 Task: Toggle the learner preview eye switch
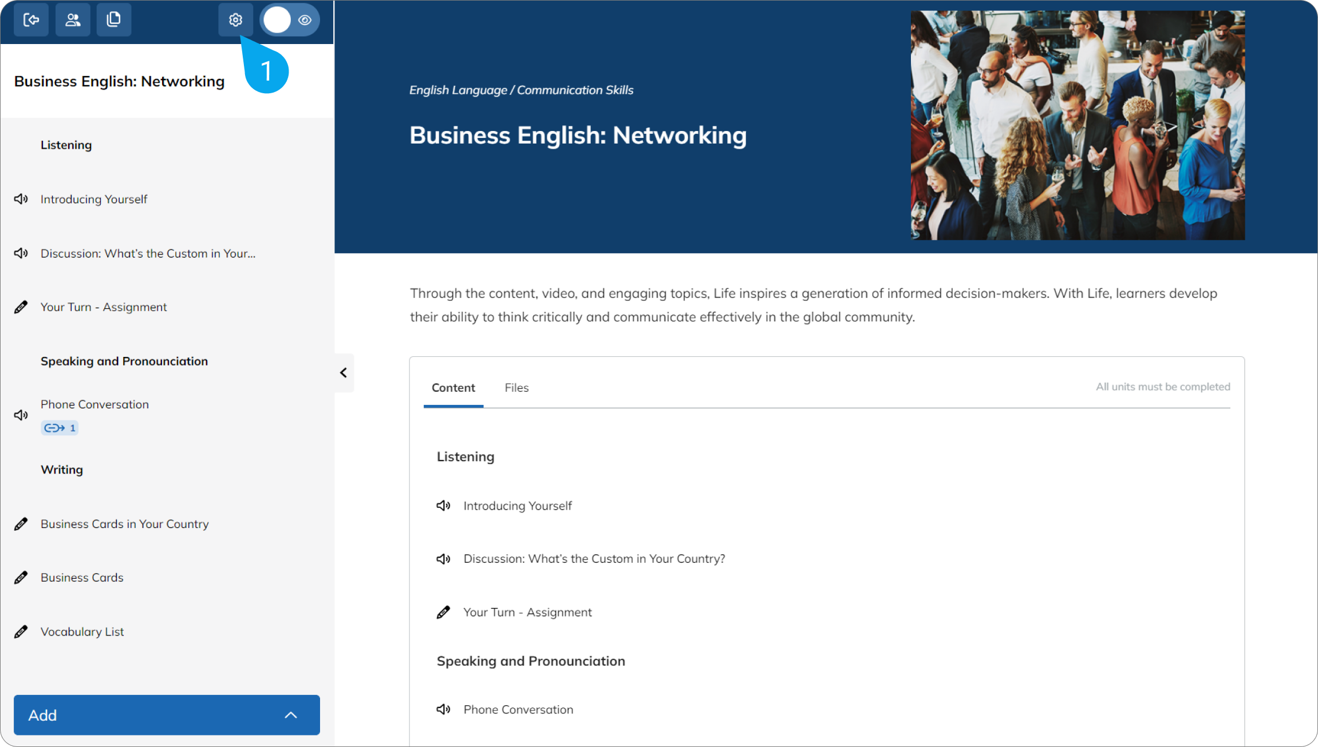290,20
